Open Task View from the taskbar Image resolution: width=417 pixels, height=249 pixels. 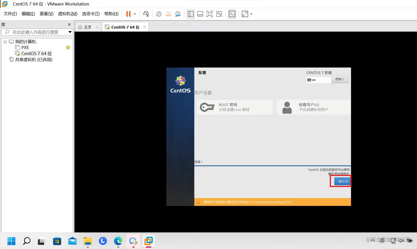(x=41, y=241)
